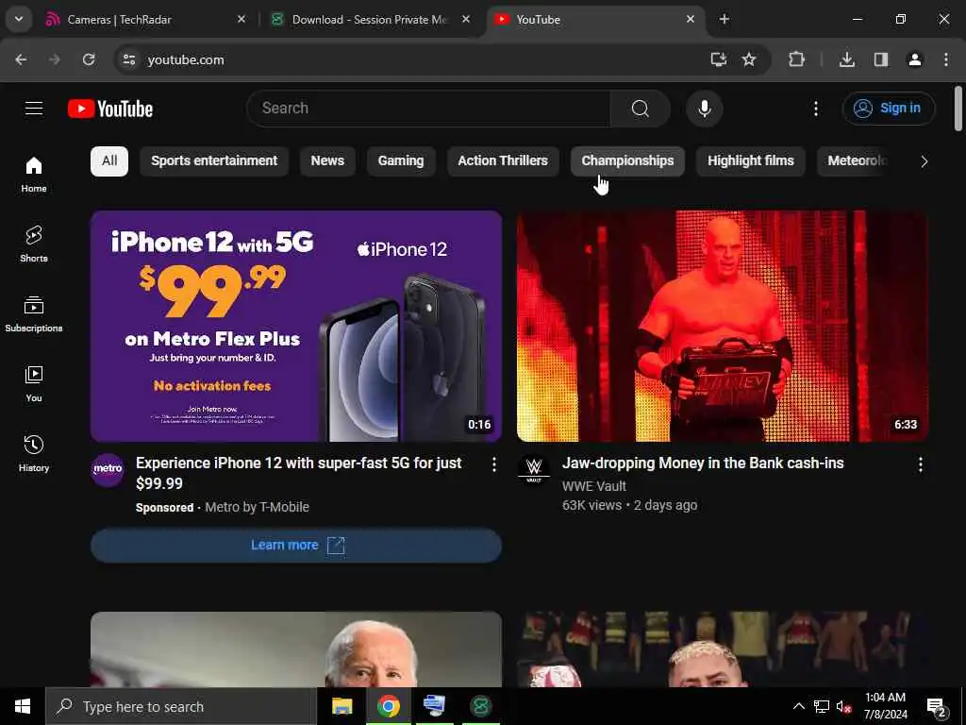Screen dimensions: 966x725
Task: Open the Windows Start menu
Action: [23, 706]
